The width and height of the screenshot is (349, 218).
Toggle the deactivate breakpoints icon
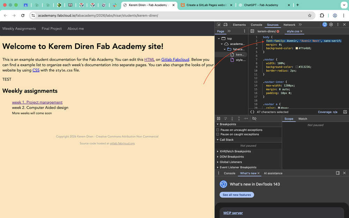(x=254, y=119)
